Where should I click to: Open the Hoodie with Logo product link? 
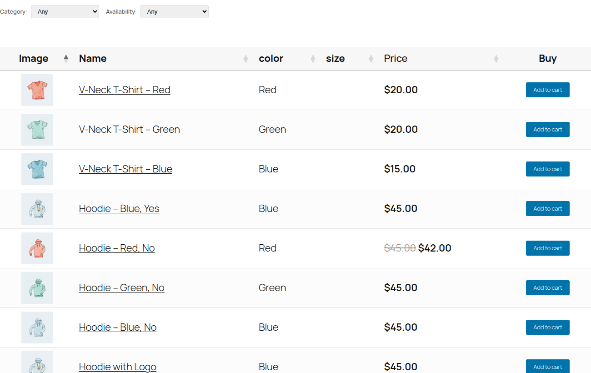118,367
